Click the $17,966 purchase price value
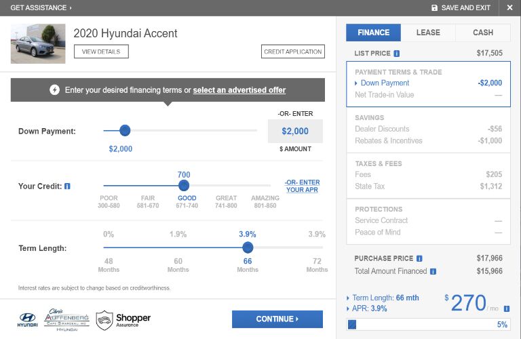This screenshot has height=339, width=521. pyautogui.click(x=489, y=258)
